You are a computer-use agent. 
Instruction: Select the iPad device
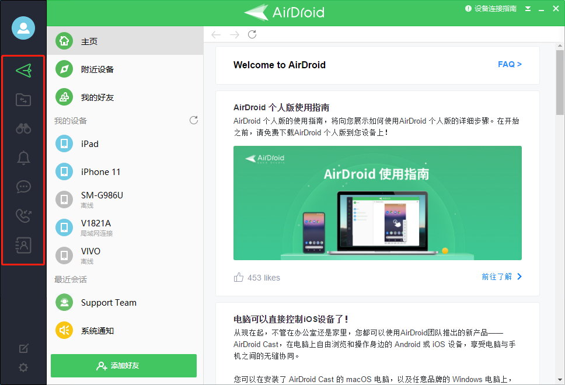[x=125, y=143]
